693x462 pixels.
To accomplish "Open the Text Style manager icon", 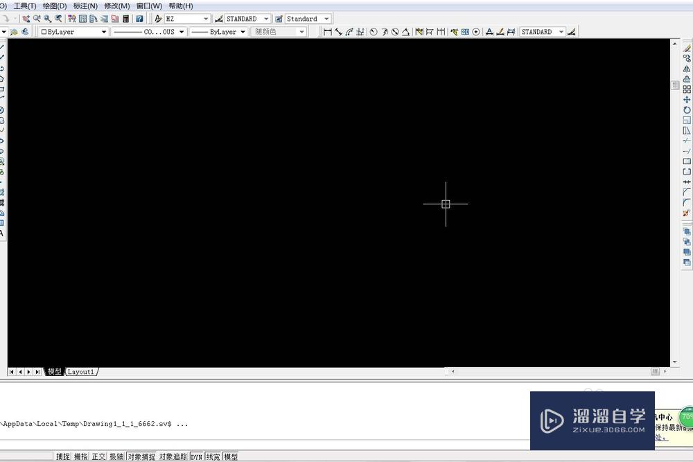I will (158, 19).
